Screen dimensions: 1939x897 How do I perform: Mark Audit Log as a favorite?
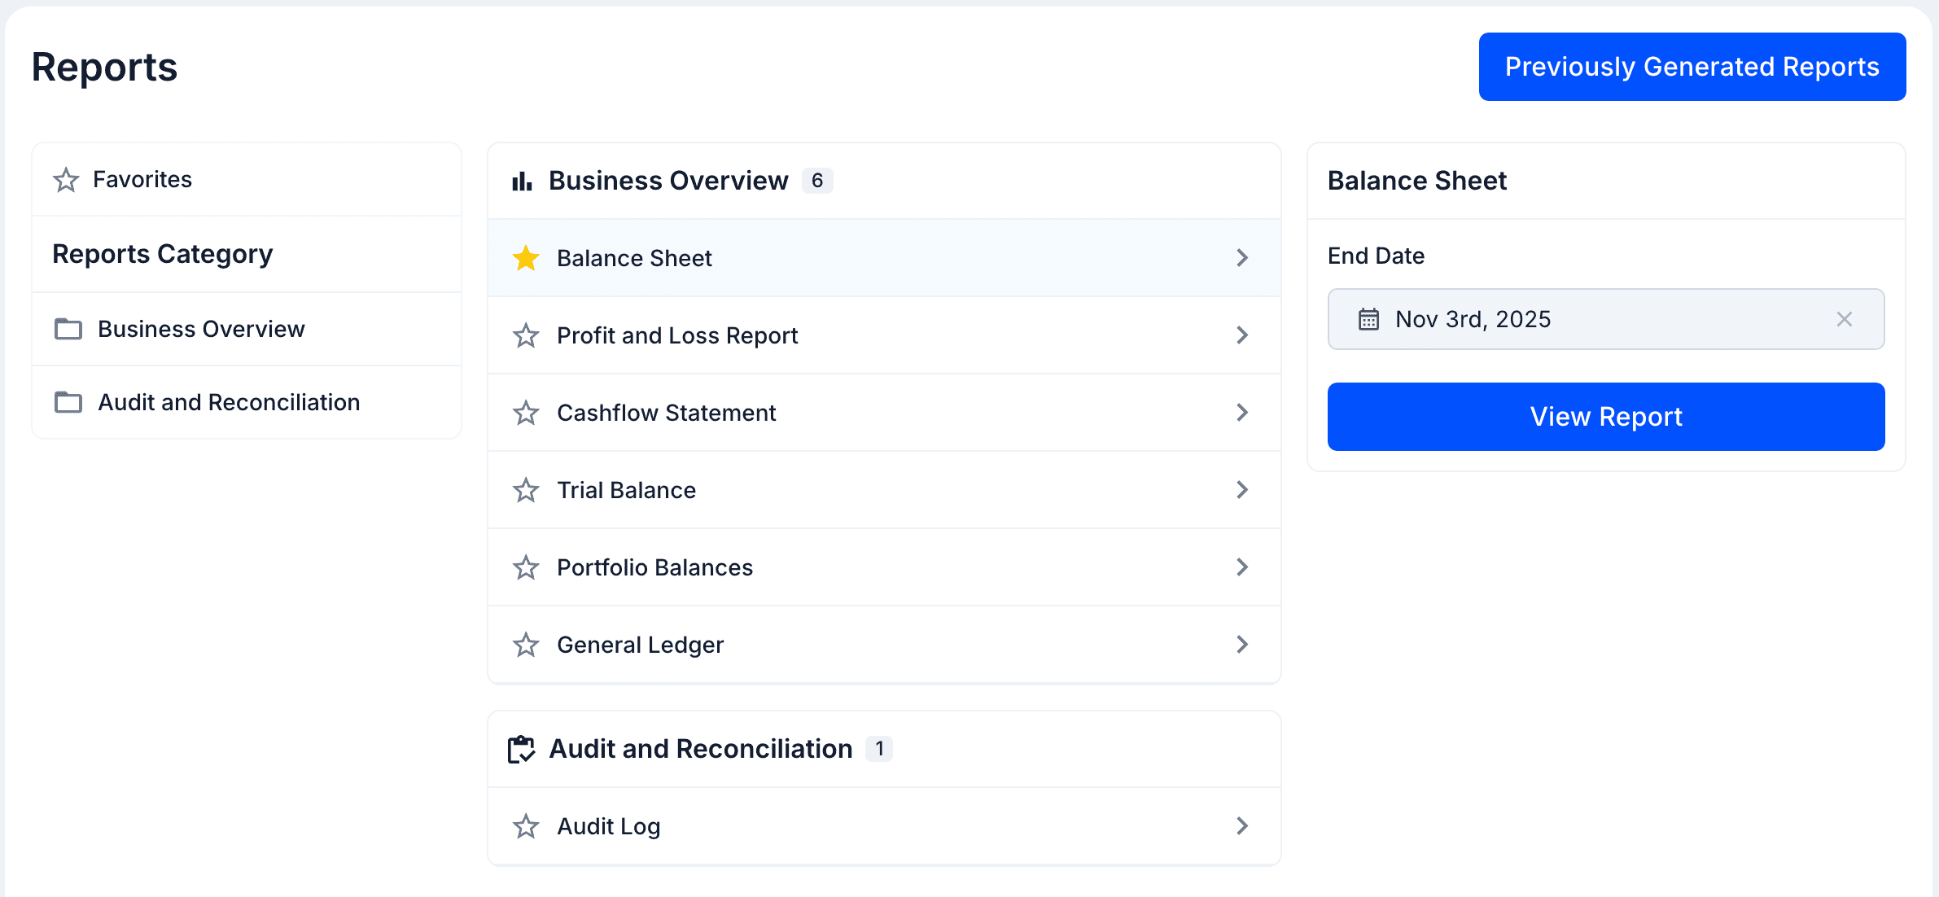[526, 826]
